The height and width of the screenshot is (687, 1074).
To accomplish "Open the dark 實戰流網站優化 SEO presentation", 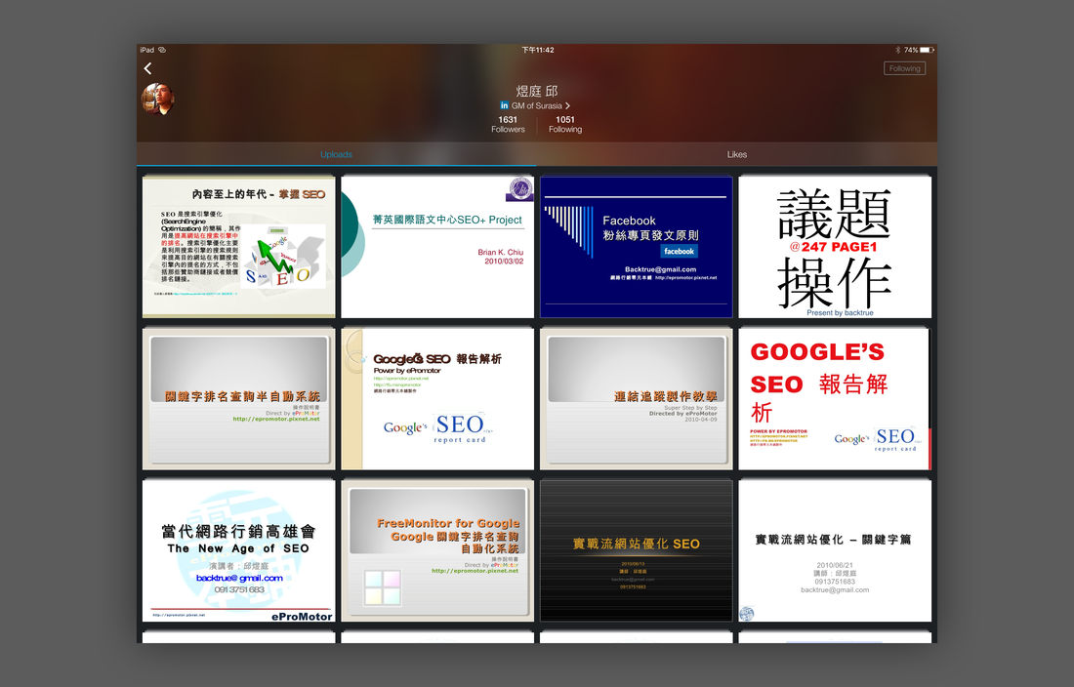I will coord(637,550).
